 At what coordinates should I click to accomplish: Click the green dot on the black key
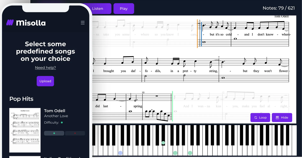coord(163,143)
